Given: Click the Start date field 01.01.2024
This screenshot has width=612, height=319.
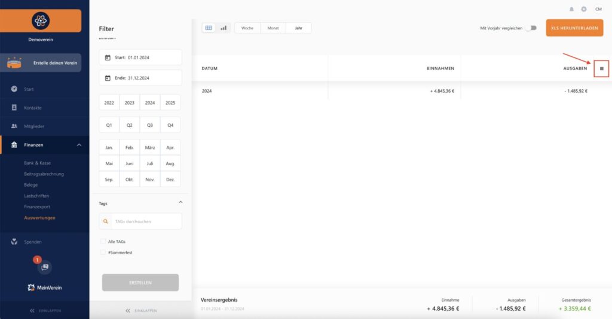Looking at the screenshot, I should [140, 57].
